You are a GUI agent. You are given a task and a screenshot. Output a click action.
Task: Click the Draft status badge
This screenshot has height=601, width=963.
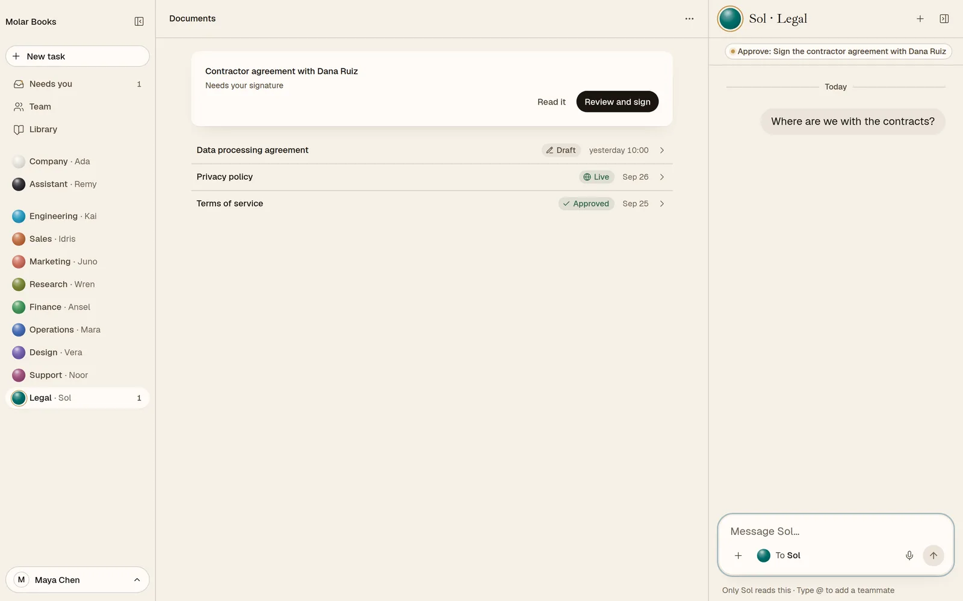pyautogui.click(x=561, y=150)
